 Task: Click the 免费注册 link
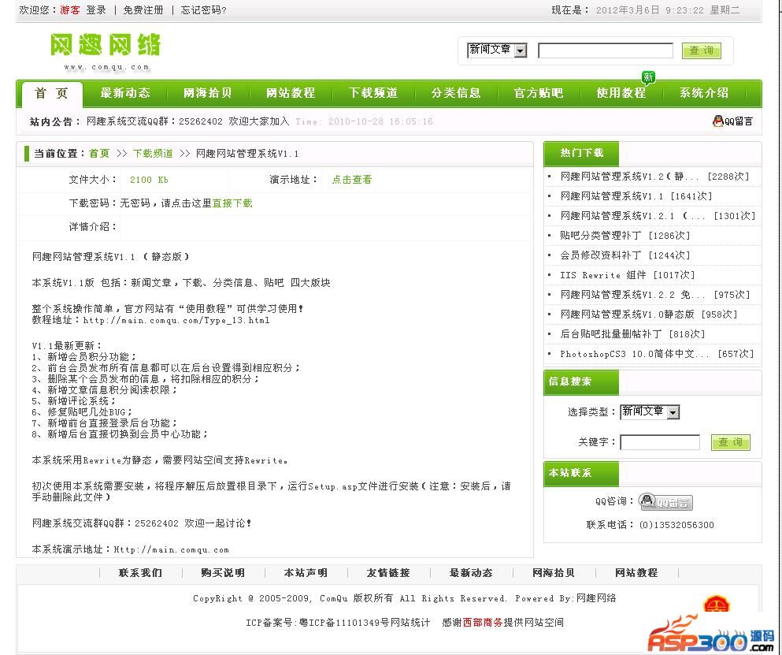pyautogui.click(x=143, y=10)
